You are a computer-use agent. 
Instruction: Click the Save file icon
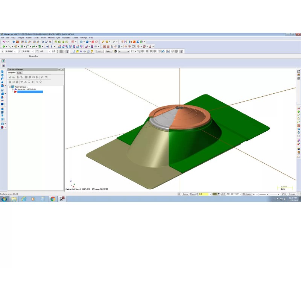pyautogui.click(x=81, y=52)
